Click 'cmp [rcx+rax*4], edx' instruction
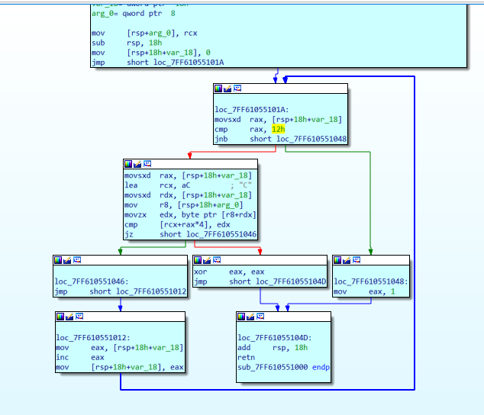 click(177, 224)
